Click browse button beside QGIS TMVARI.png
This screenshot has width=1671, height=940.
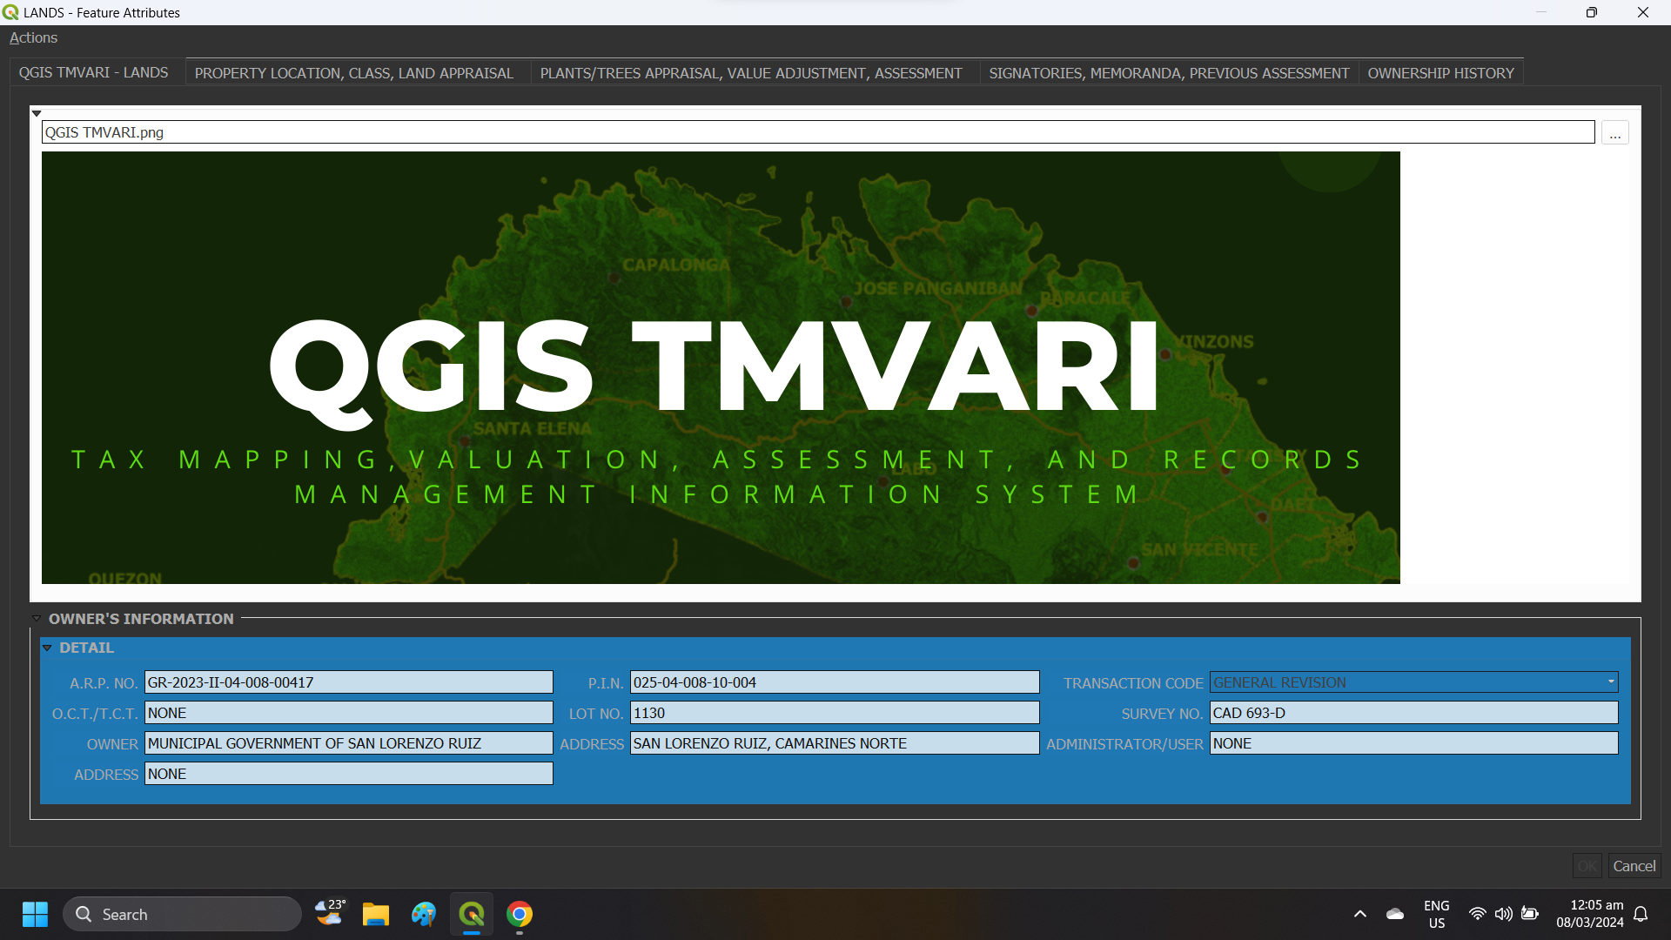point(1614,133)
